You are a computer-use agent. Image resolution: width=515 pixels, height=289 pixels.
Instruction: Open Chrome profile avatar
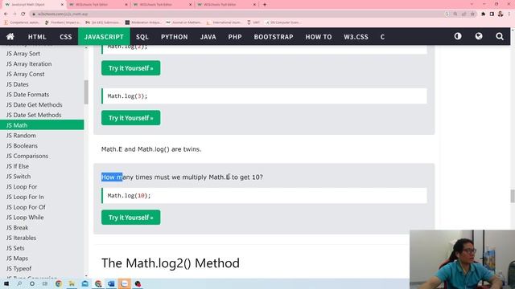click(501, 14)
